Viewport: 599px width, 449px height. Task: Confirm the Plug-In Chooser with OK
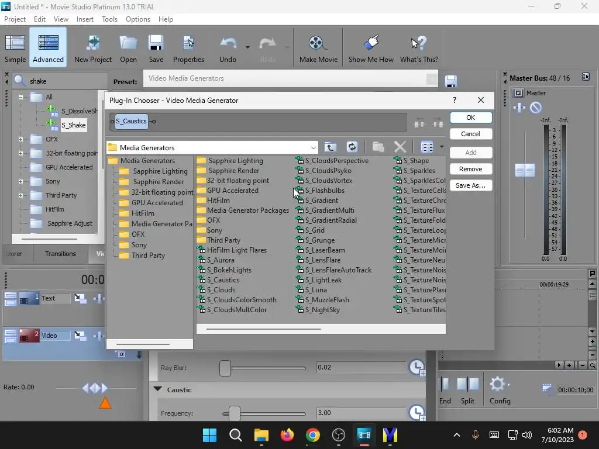[471, 118]
